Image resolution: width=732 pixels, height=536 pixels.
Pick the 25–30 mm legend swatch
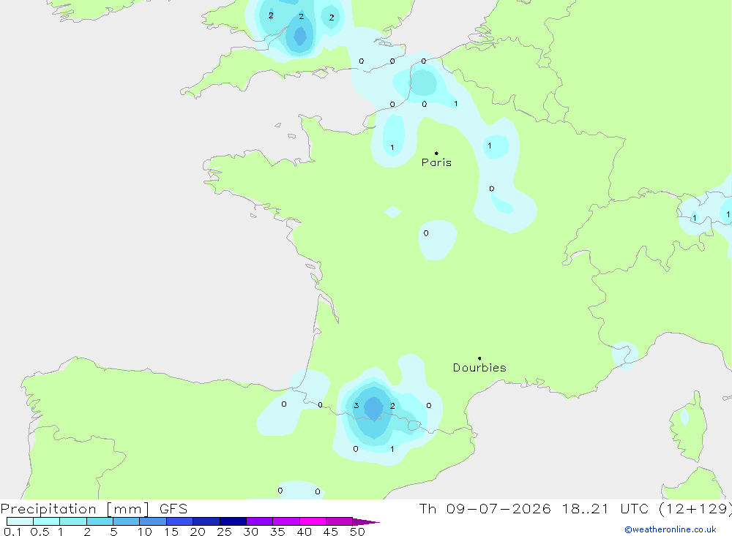pos(233,521)
